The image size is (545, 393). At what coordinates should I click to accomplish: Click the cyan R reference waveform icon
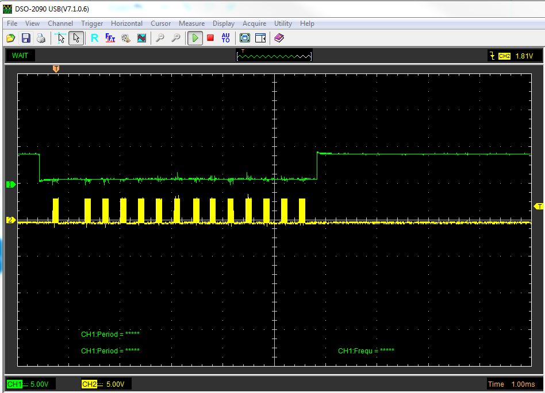click(94, 38)
